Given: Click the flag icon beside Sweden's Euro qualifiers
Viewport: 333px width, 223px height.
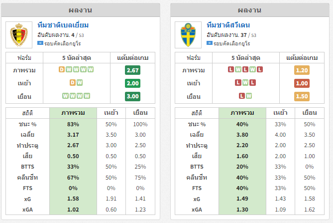Looking at the screenshot, I should pyautogui.click(x=210, y=43).
